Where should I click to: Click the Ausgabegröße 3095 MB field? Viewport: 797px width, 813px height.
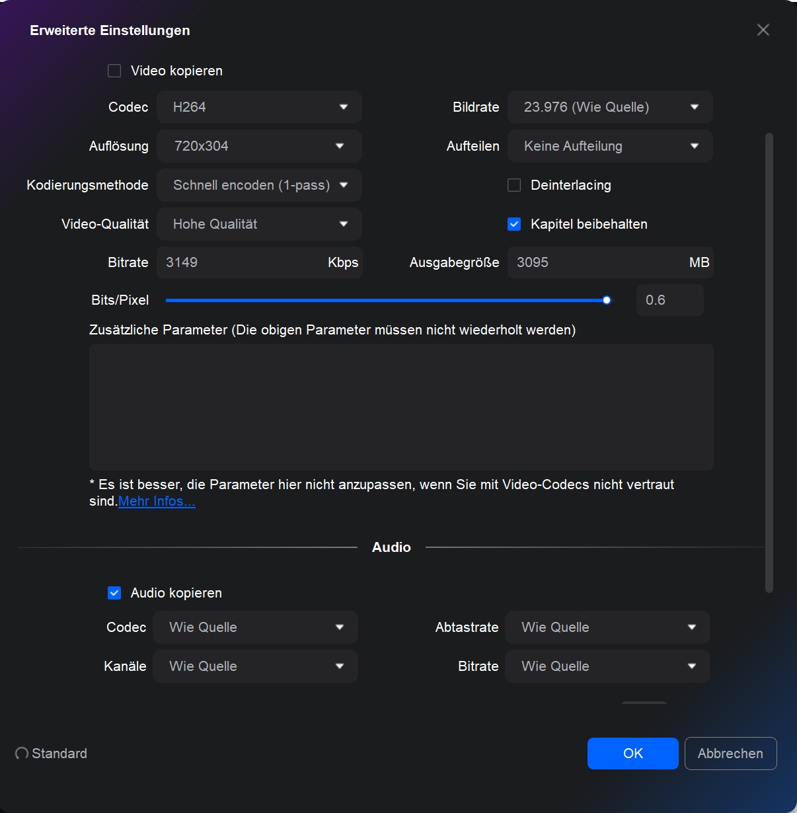pos(610,262)
